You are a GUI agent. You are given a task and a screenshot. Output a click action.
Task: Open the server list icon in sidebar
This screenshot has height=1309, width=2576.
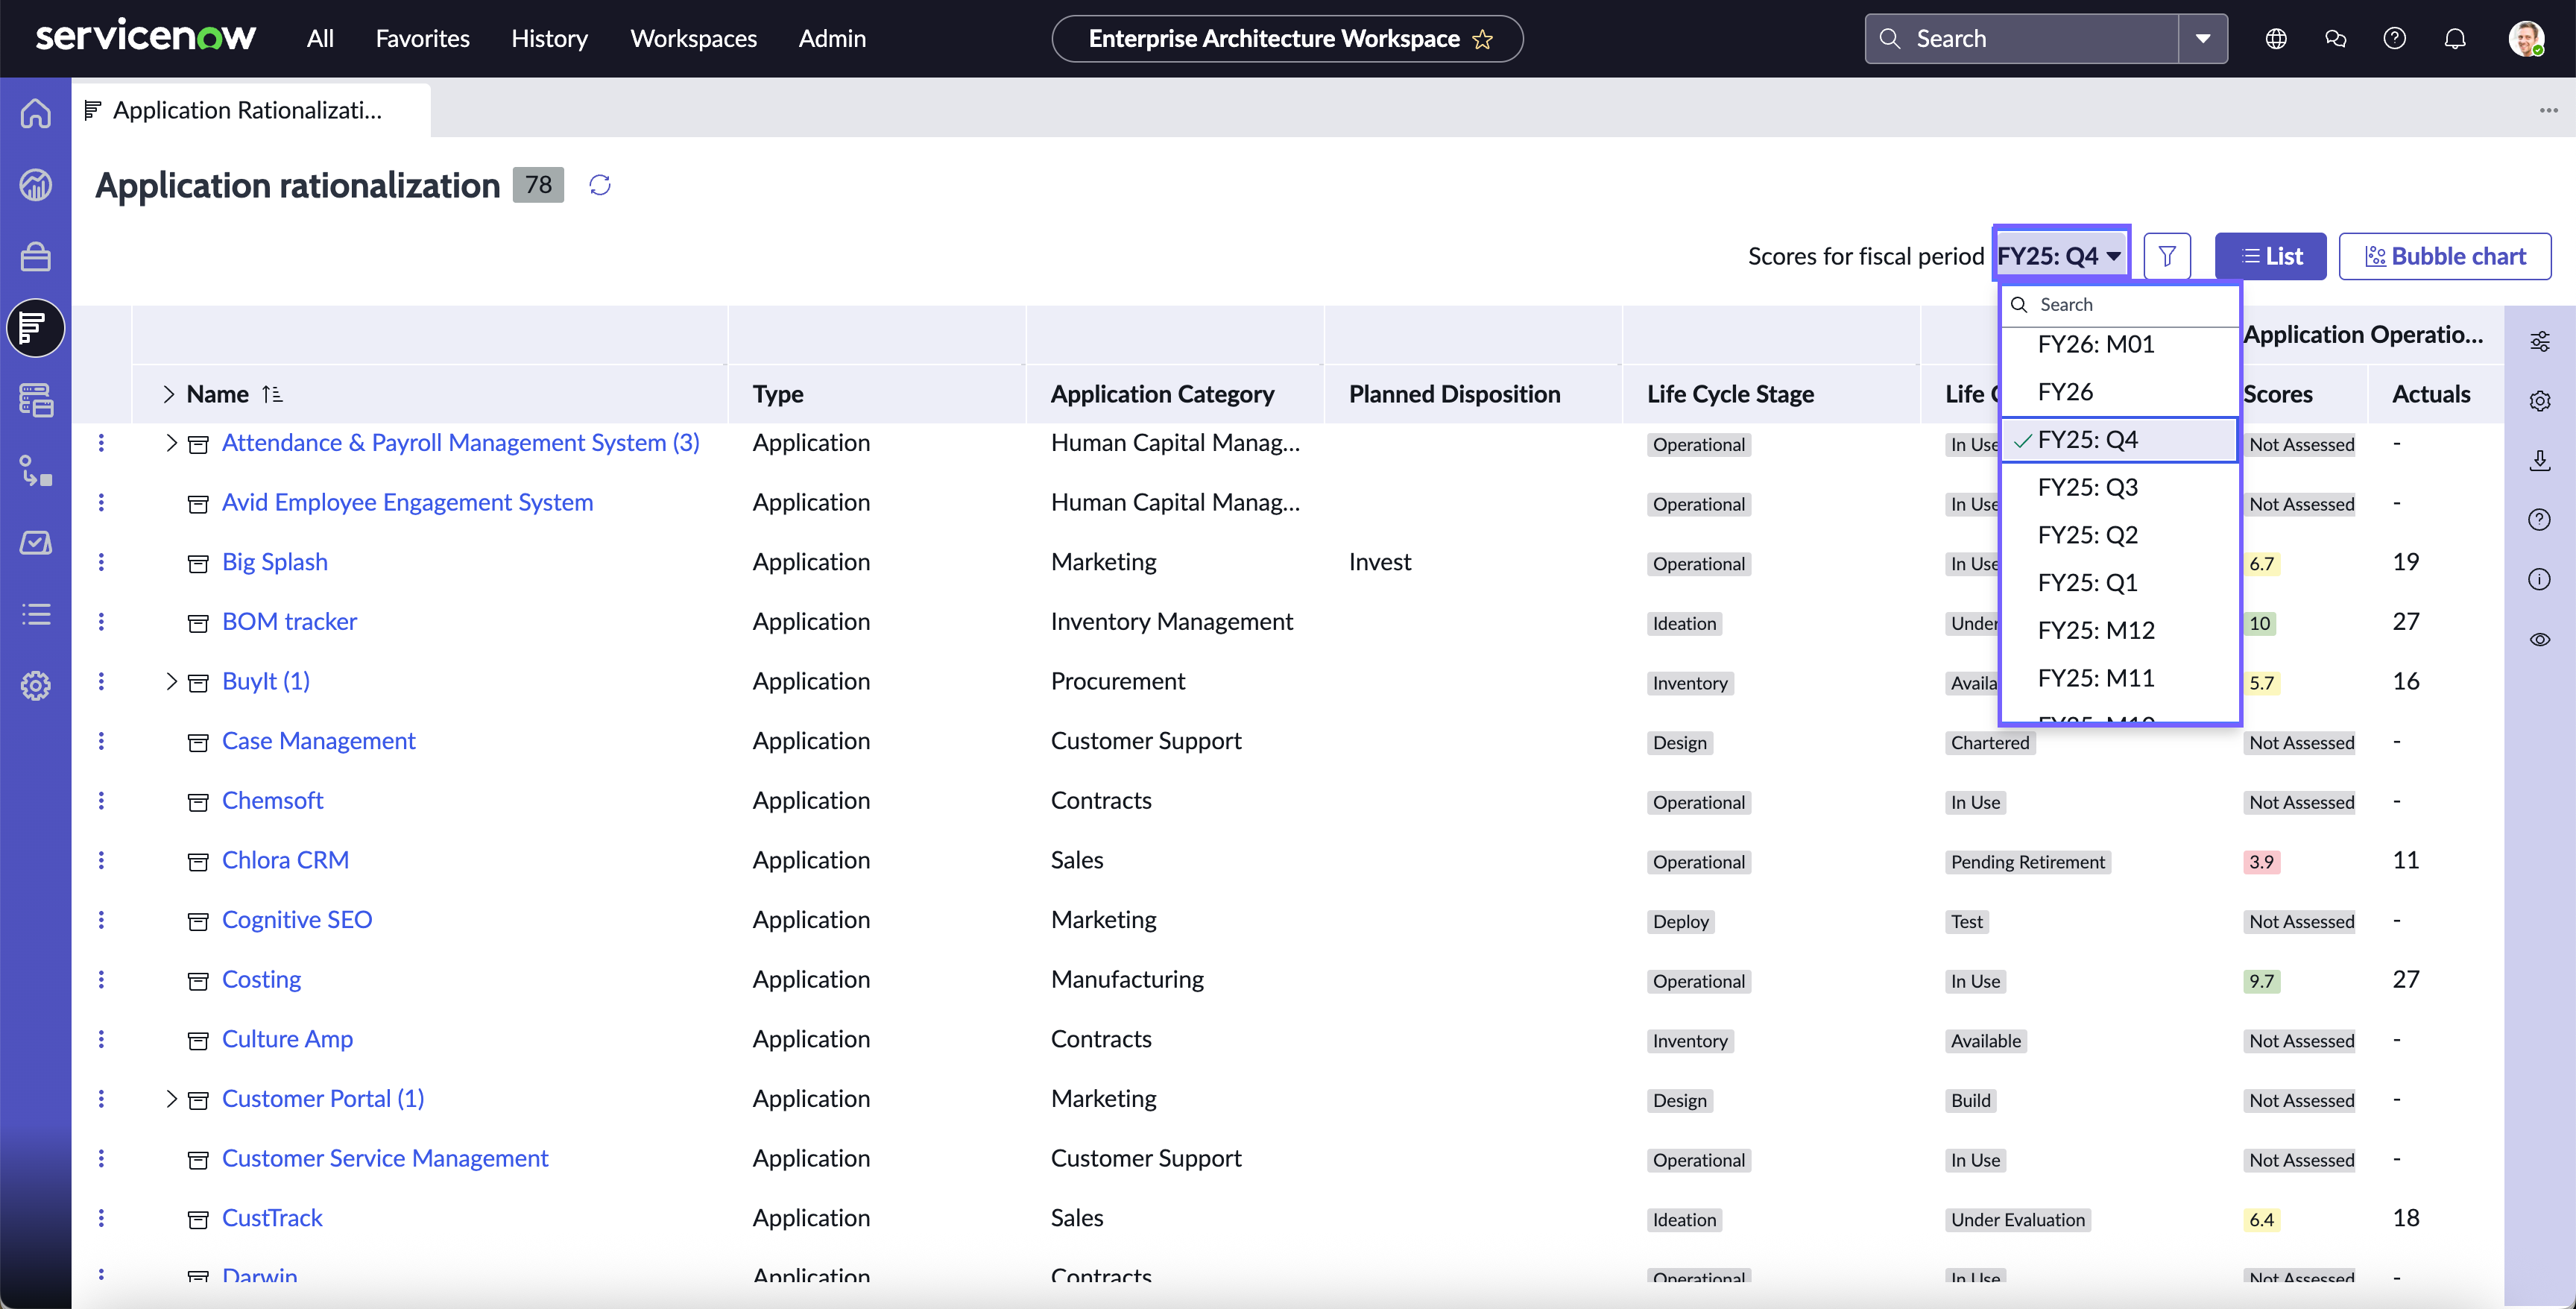(x=36, y=400)
